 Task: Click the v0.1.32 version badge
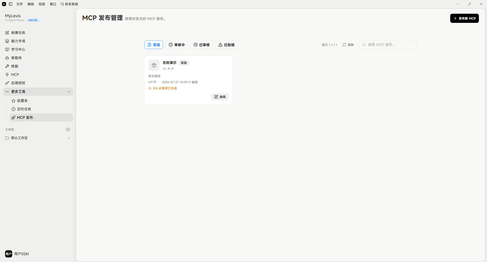(33, 20)
